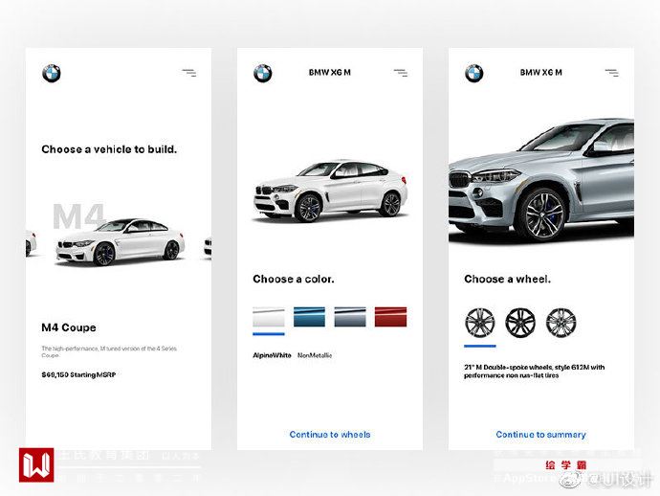Select the red color swatch
Viewport: 660px width, 496px height.
click(x=390, y=317)
